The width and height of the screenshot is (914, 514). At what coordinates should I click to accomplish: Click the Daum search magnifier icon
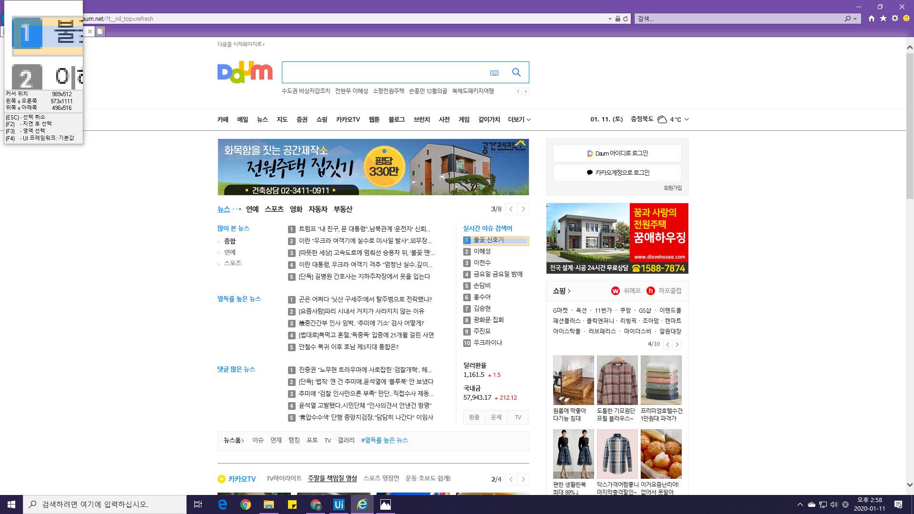point(516,72)
